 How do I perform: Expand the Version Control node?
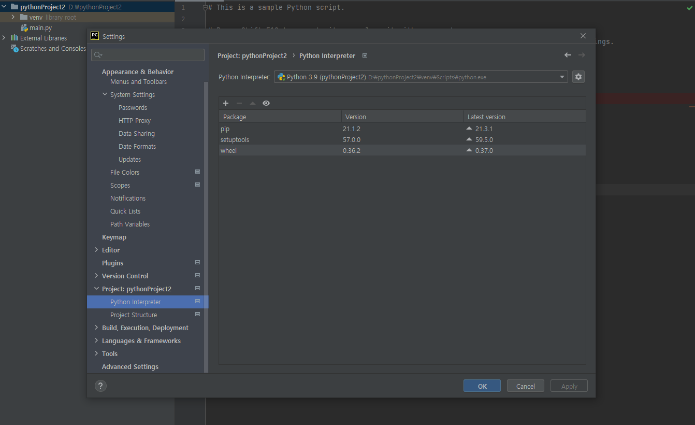[x=96, y=276]
